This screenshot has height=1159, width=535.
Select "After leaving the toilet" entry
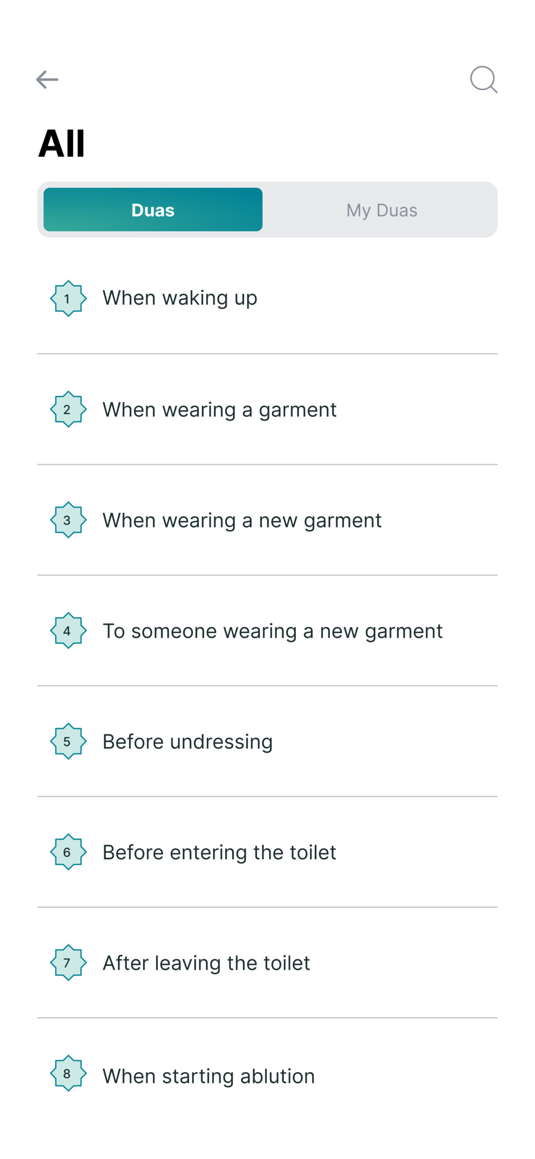click(206, 963)
